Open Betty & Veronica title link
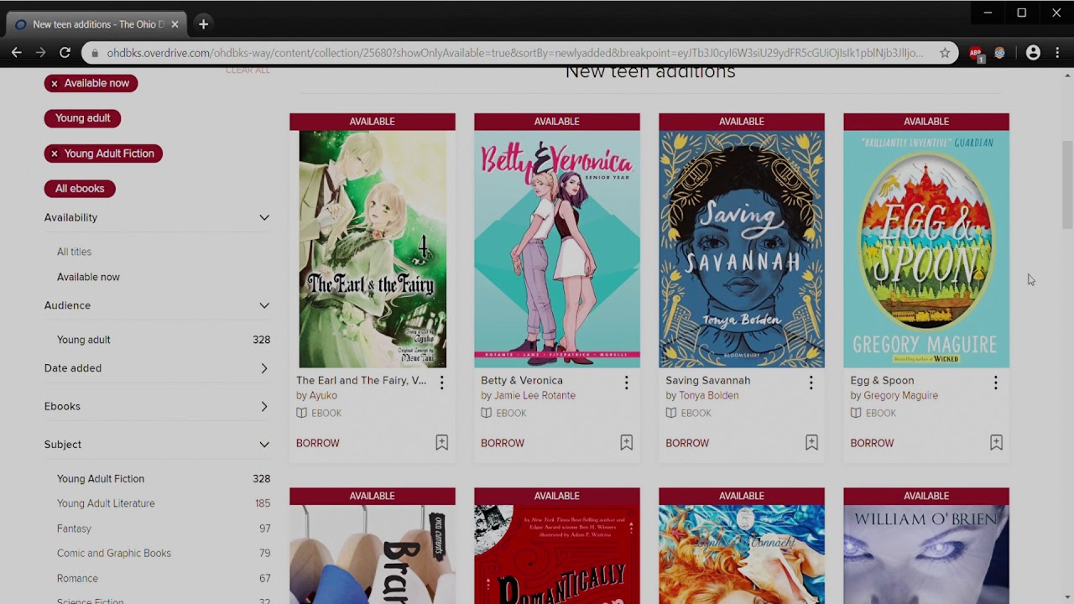1074x604 pixels. pyautogui.click(x=522, y=381)
